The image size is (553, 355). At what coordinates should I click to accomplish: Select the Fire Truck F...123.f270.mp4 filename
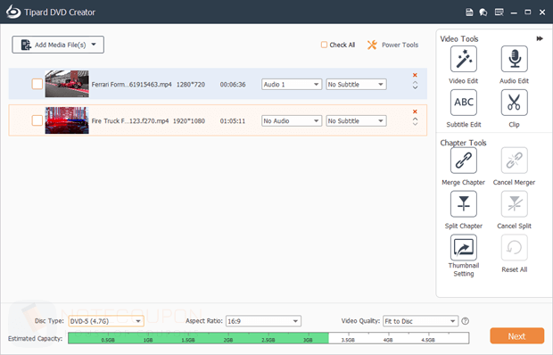coord(130,121)
